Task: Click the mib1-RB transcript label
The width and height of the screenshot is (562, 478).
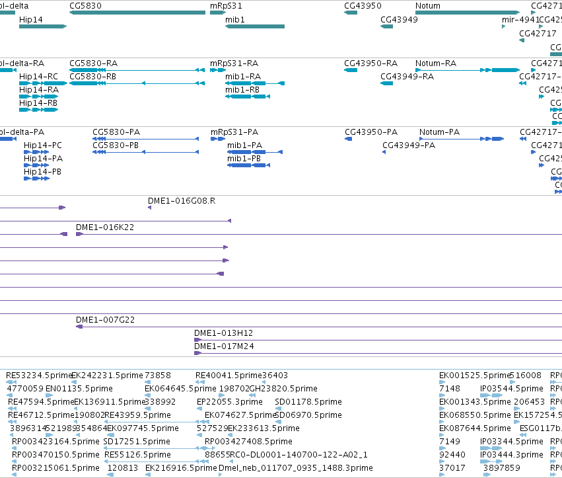Action: click(x=242, y=90)
